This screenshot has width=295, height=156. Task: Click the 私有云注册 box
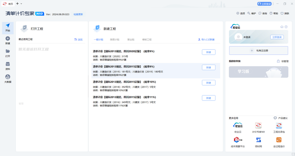point(258,51)
